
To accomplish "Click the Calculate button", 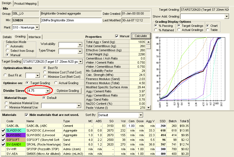I will (141, 36).
